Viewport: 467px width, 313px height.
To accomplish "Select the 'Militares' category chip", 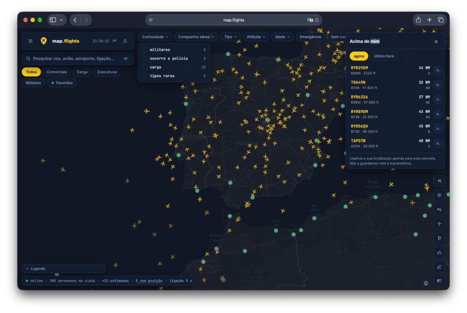I will [33, 83].
